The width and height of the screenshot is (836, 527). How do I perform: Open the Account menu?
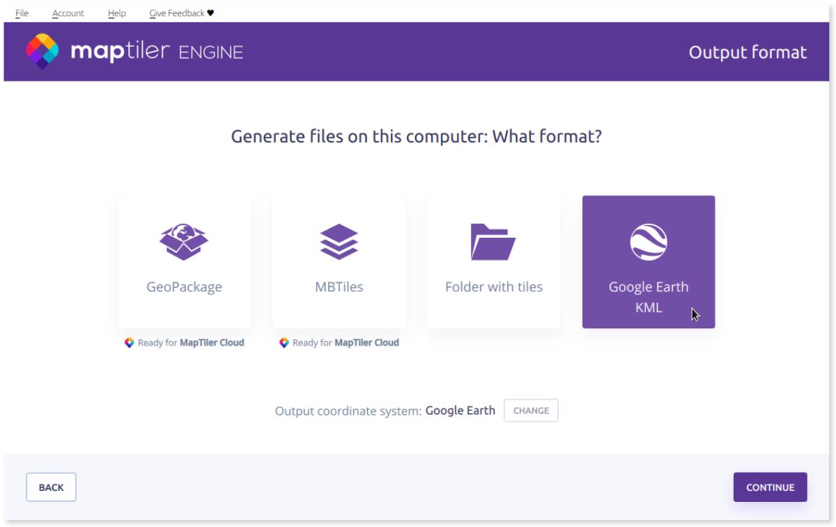tap(68, 13)
